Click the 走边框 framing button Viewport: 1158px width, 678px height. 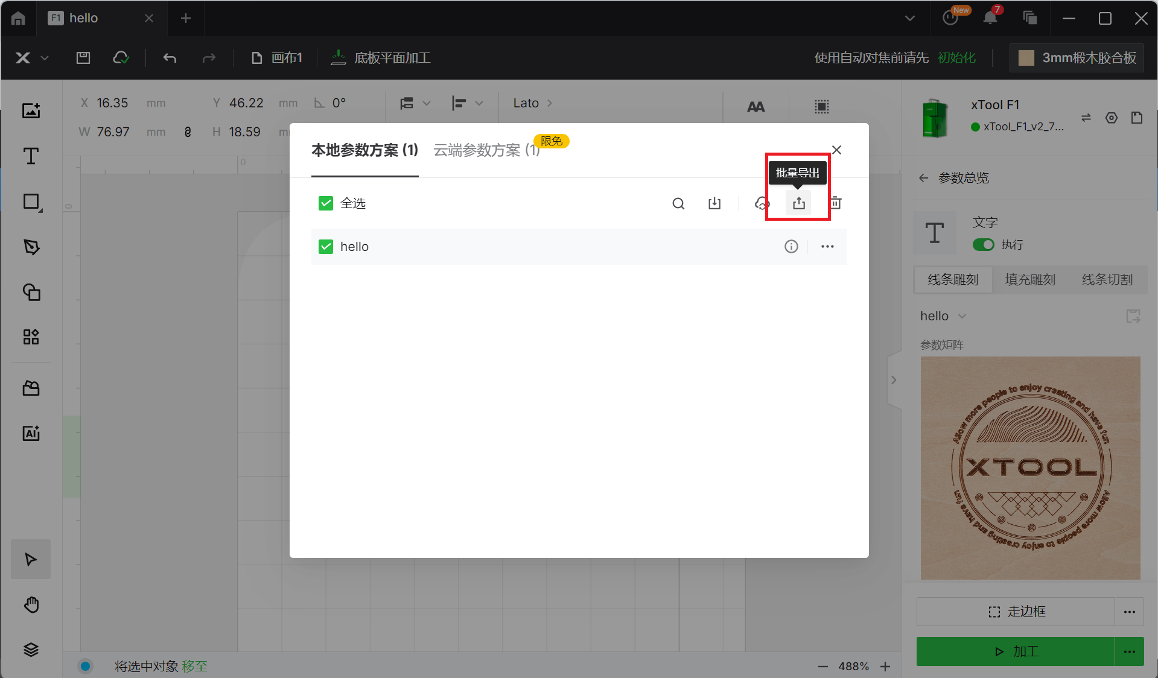1016,612
